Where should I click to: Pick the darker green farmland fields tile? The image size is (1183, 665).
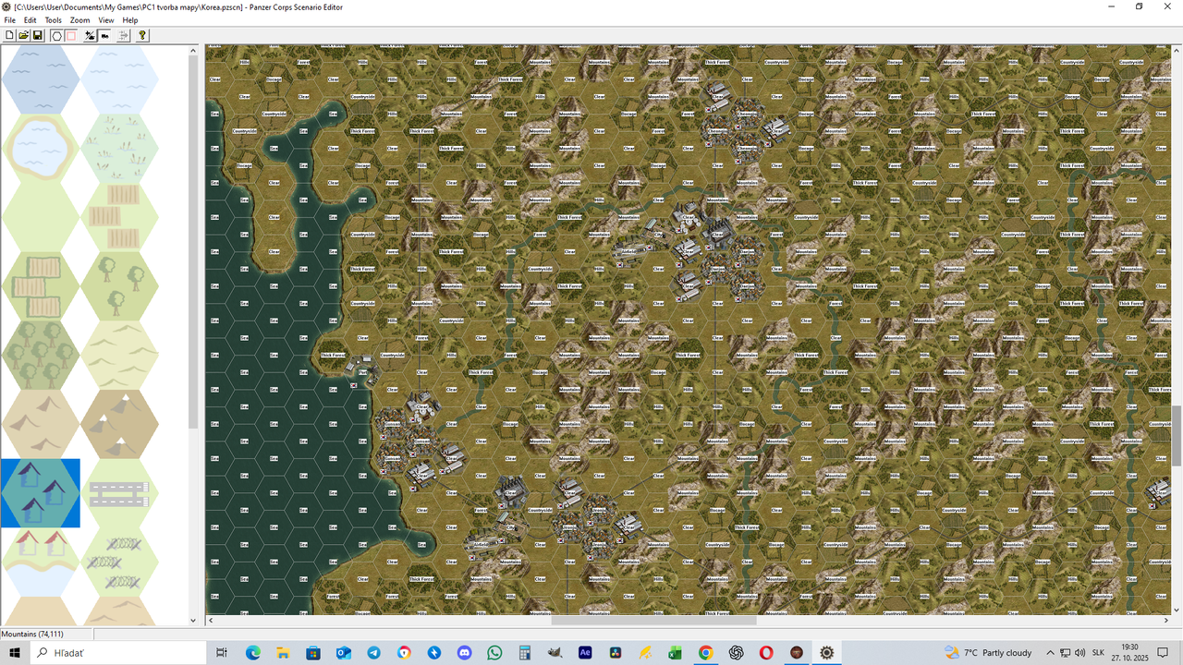[41, 285]
